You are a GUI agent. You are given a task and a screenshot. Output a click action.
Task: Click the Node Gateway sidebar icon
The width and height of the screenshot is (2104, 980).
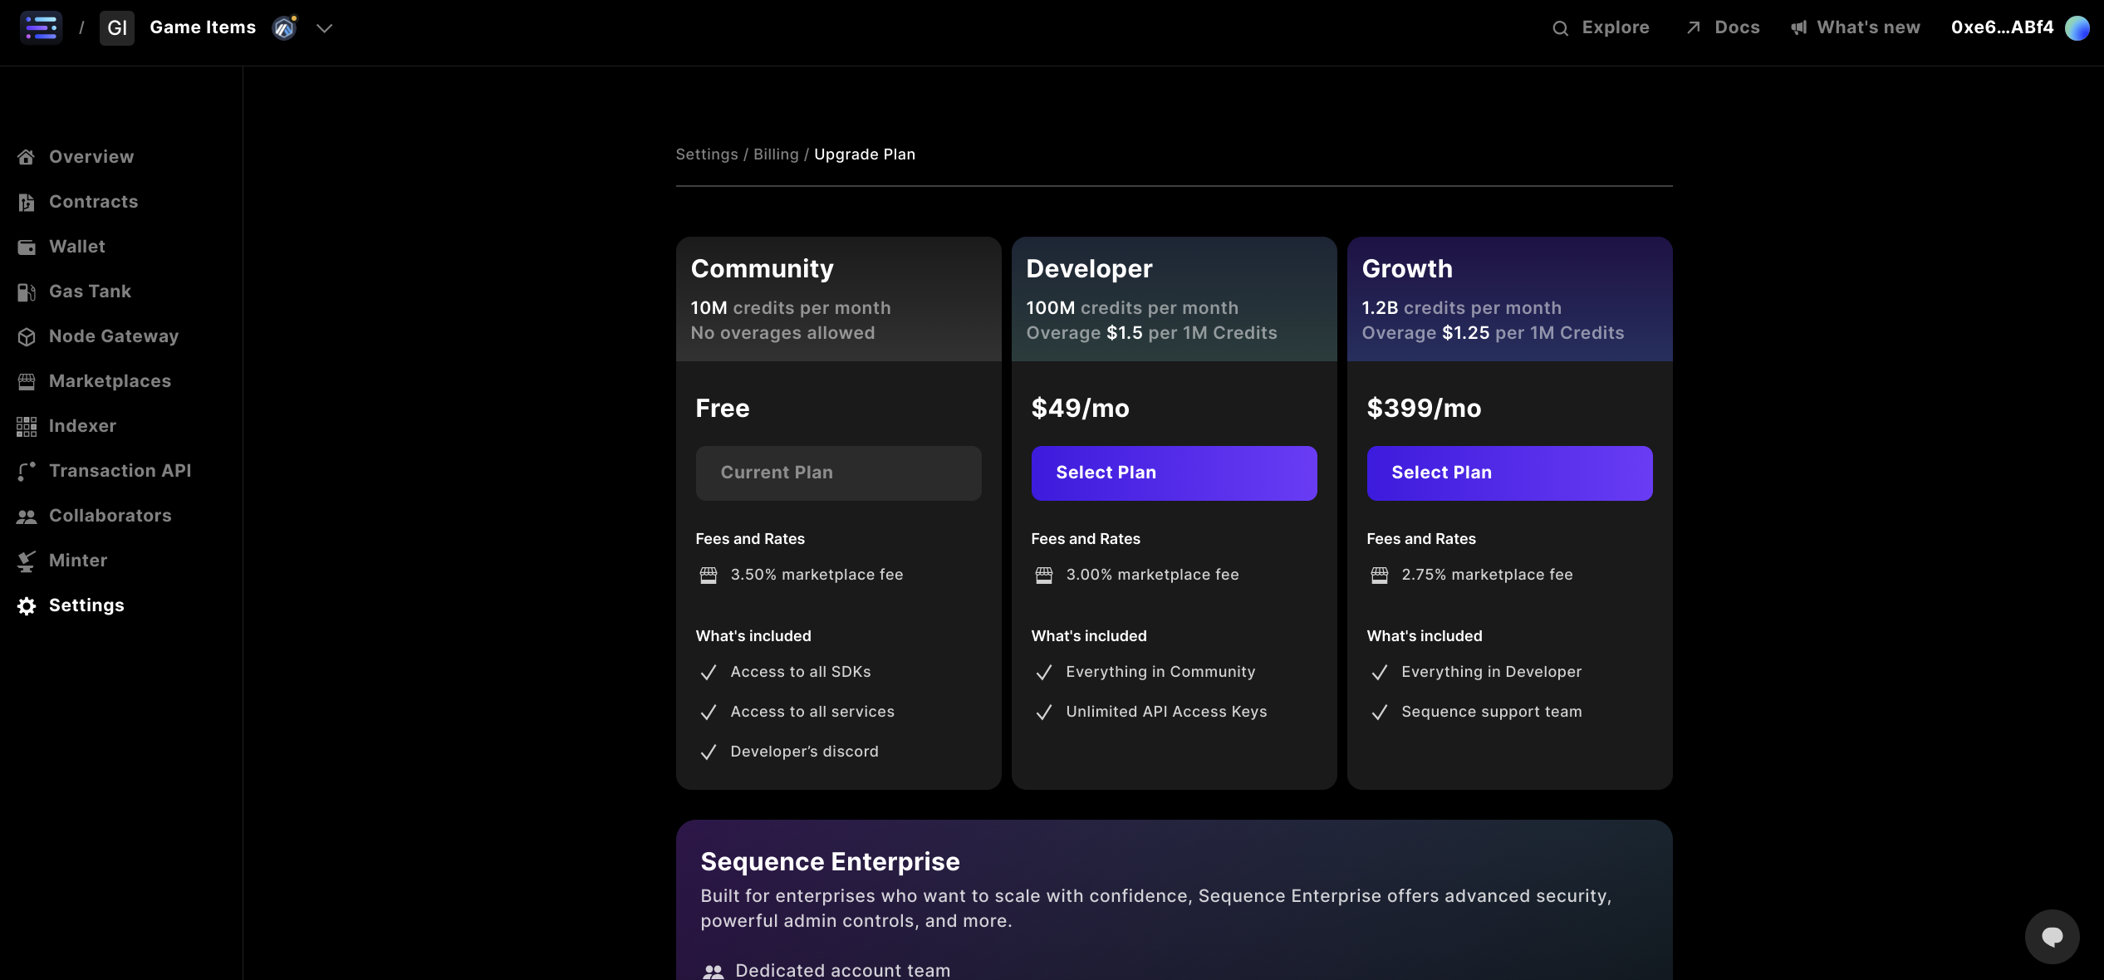(x=27, y=336)
